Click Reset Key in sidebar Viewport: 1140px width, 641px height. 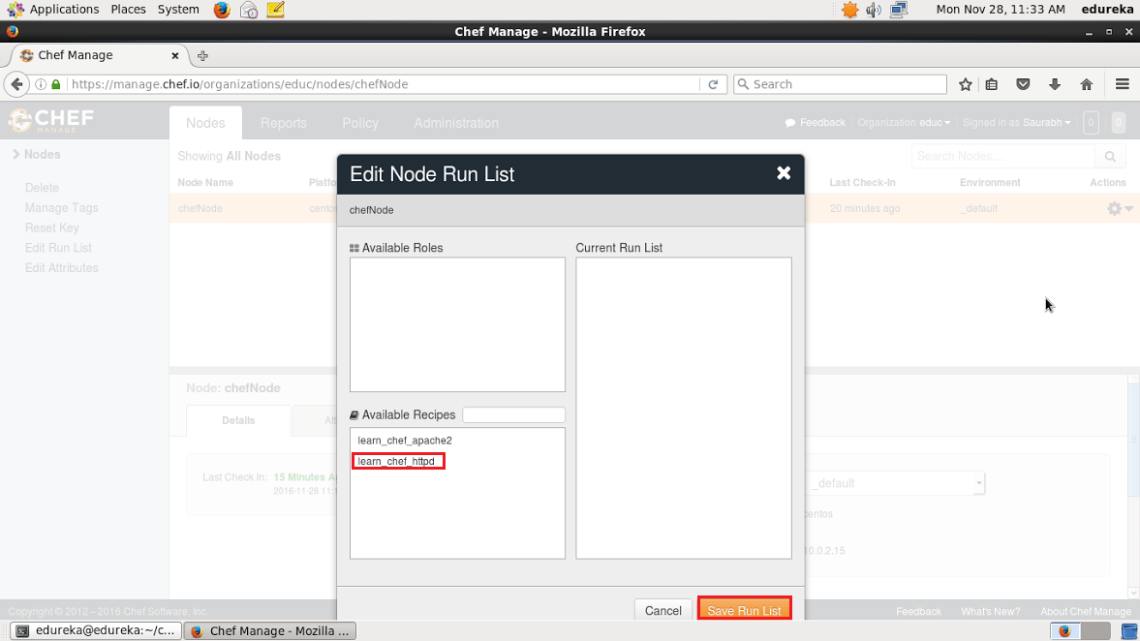(x=51, y=228)
